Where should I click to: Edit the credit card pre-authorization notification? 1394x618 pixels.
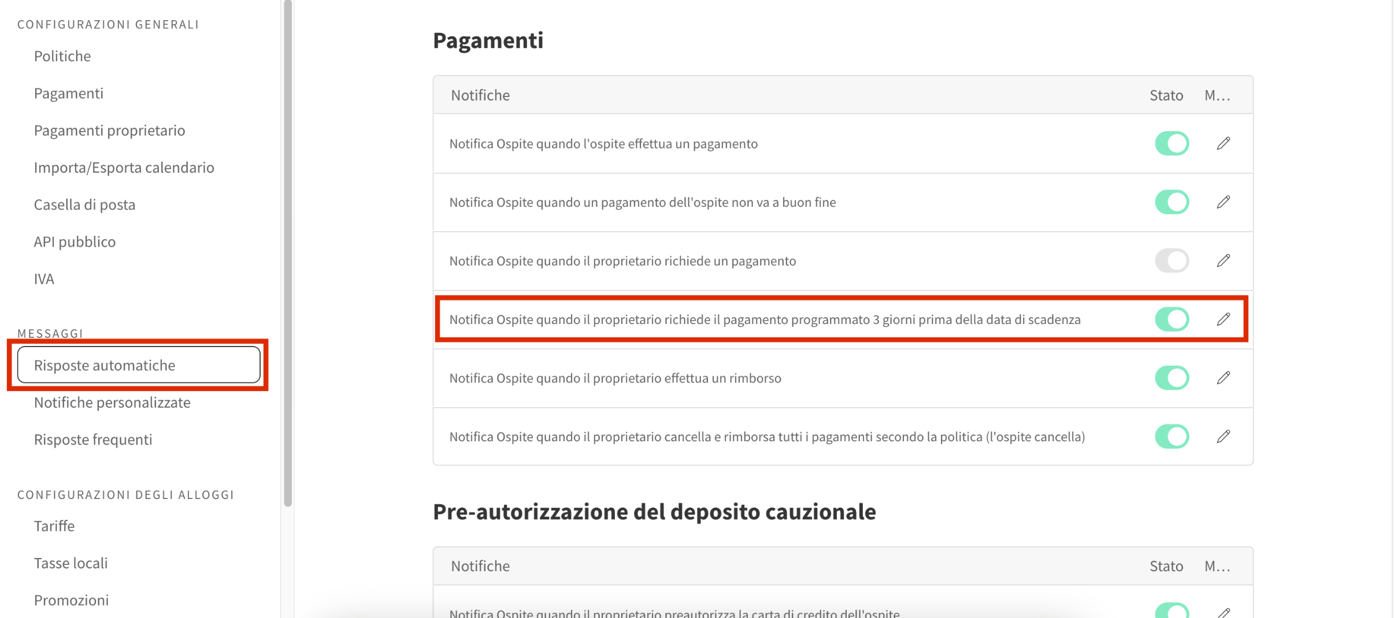pos(1223,612)
